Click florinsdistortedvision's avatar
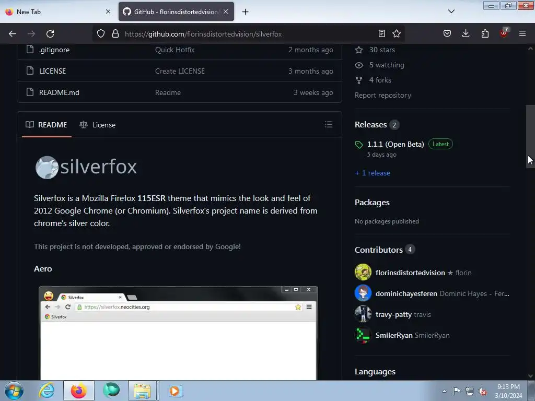 [363, 272]
